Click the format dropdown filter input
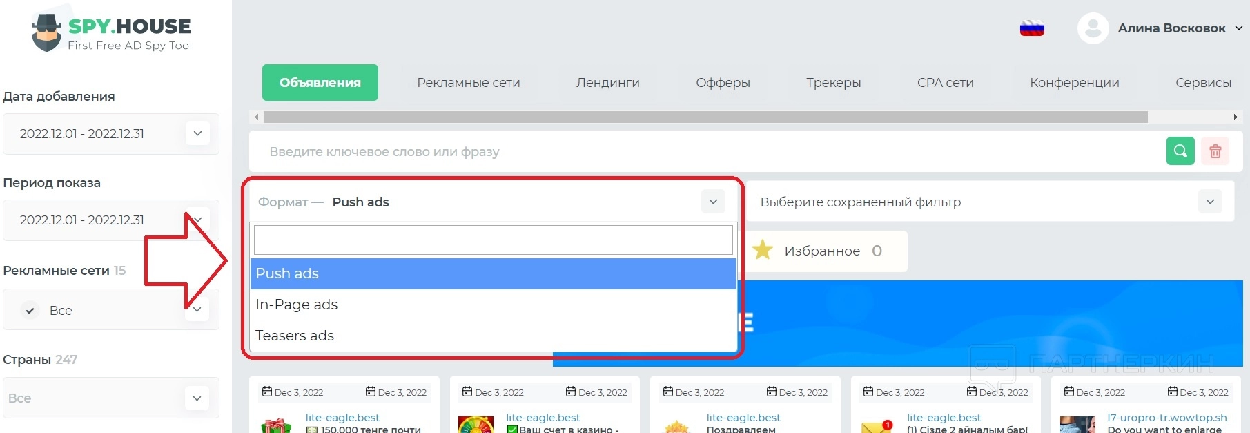The height and width of the screenshot is (433, 1250). pos(493,240)
